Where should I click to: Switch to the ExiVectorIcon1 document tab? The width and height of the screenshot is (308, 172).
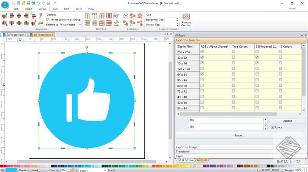14,35
